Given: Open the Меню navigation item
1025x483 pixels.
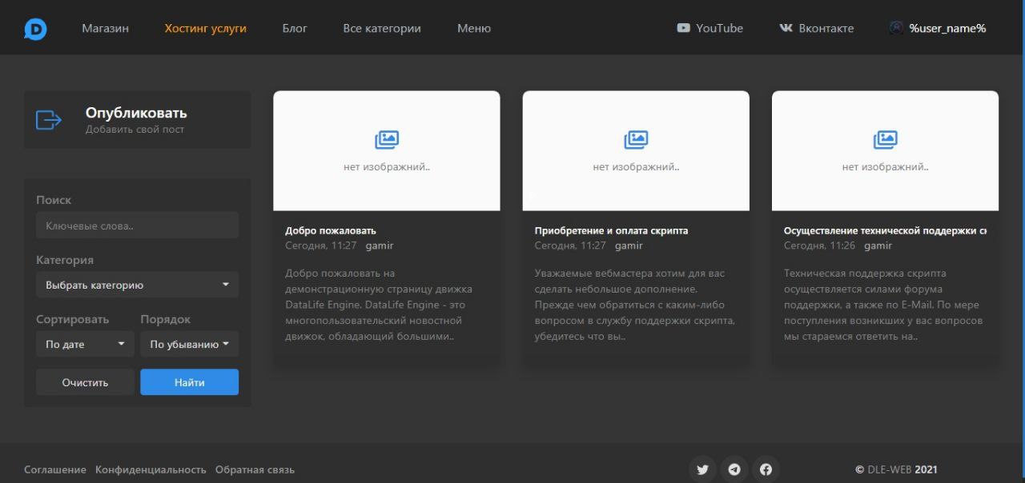Looking at the screenshot, I should point(474,28).
